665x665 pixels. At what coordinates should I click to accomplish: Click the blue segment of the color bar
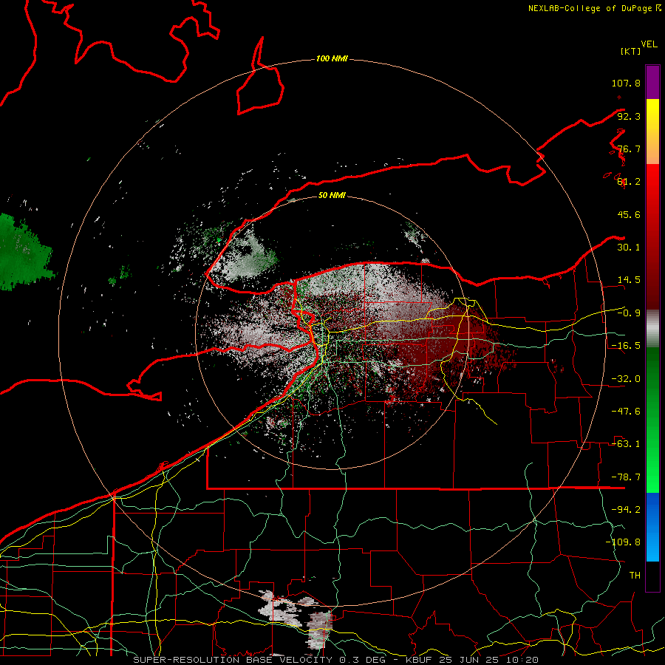tap(652, 527)
